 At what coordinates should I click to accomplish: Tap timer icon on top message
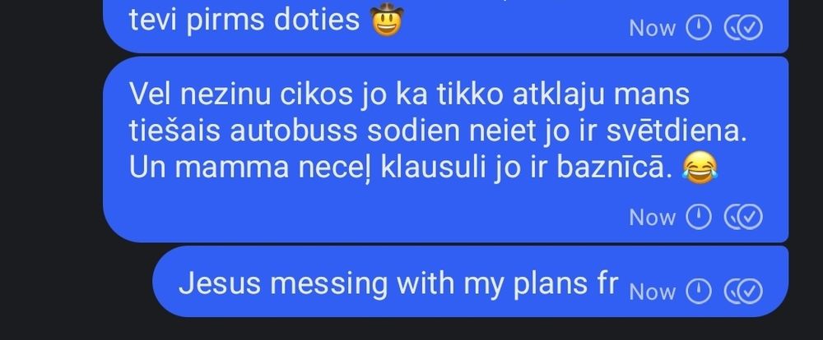pos(699,28)
